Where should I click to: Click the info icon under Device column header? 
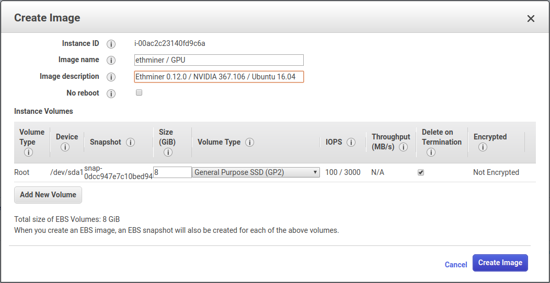65,147
